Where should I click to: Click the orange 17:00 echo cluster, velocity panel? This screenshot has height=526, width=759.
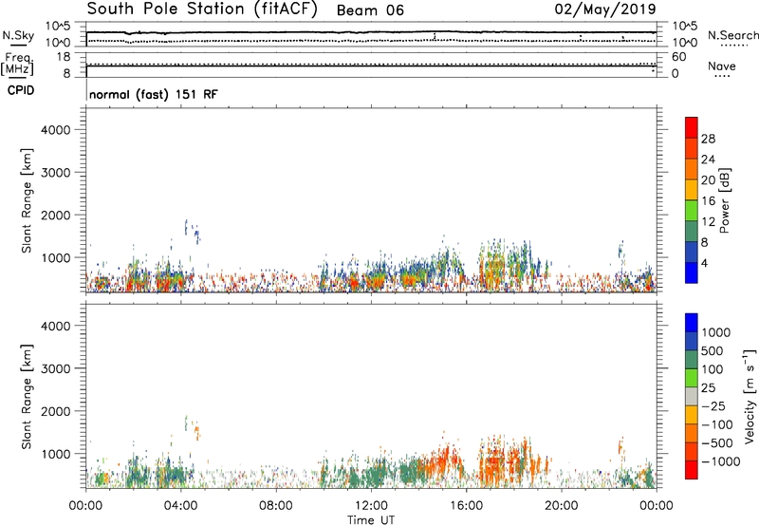(x=493, y=462)
